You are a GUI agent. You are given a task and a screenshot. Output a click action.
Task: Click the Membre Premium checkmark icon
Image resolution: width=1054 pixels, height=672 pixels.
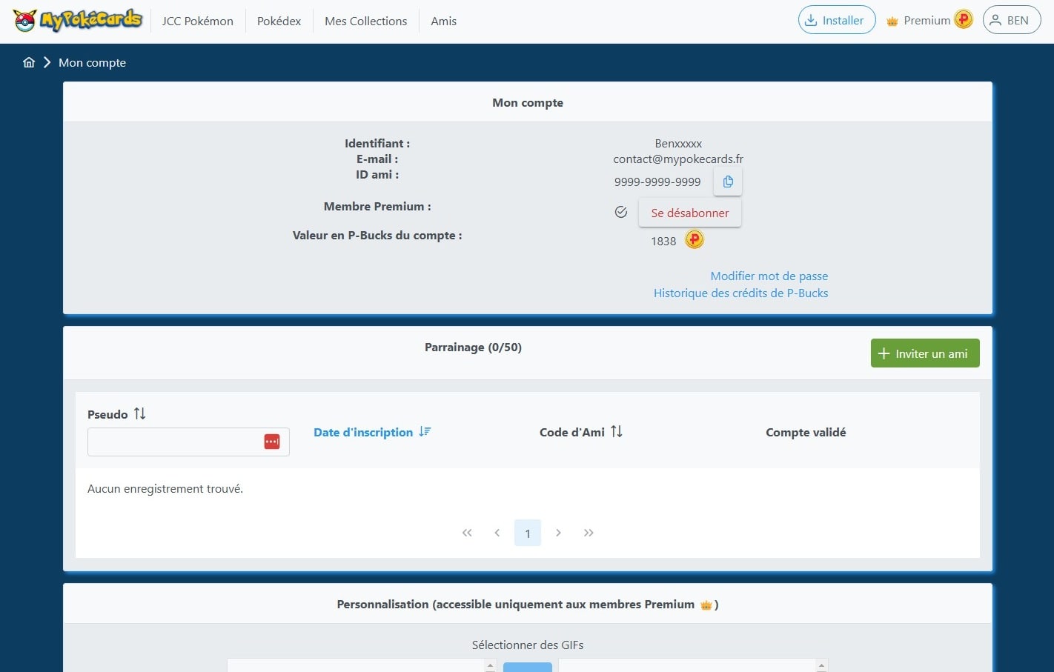620,211
